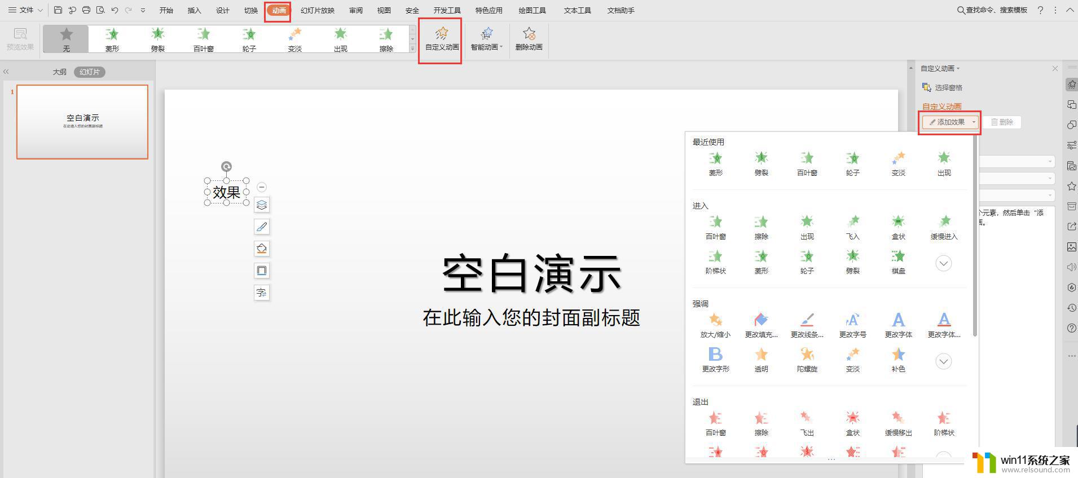Open the quick access toolbar customize dropdown

click(143, 10)
